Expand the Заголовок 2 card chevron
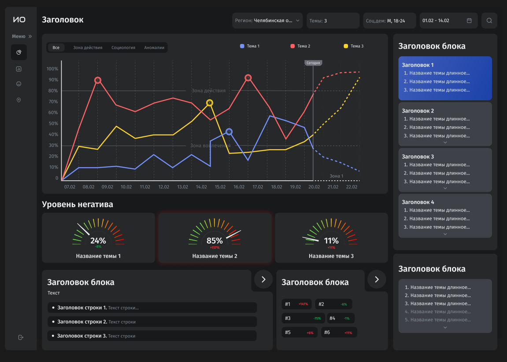 (x=445, y=143)
